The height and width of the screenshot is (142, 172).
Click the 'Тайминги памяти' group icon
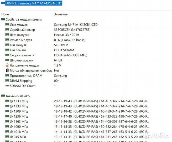point(3,96)
